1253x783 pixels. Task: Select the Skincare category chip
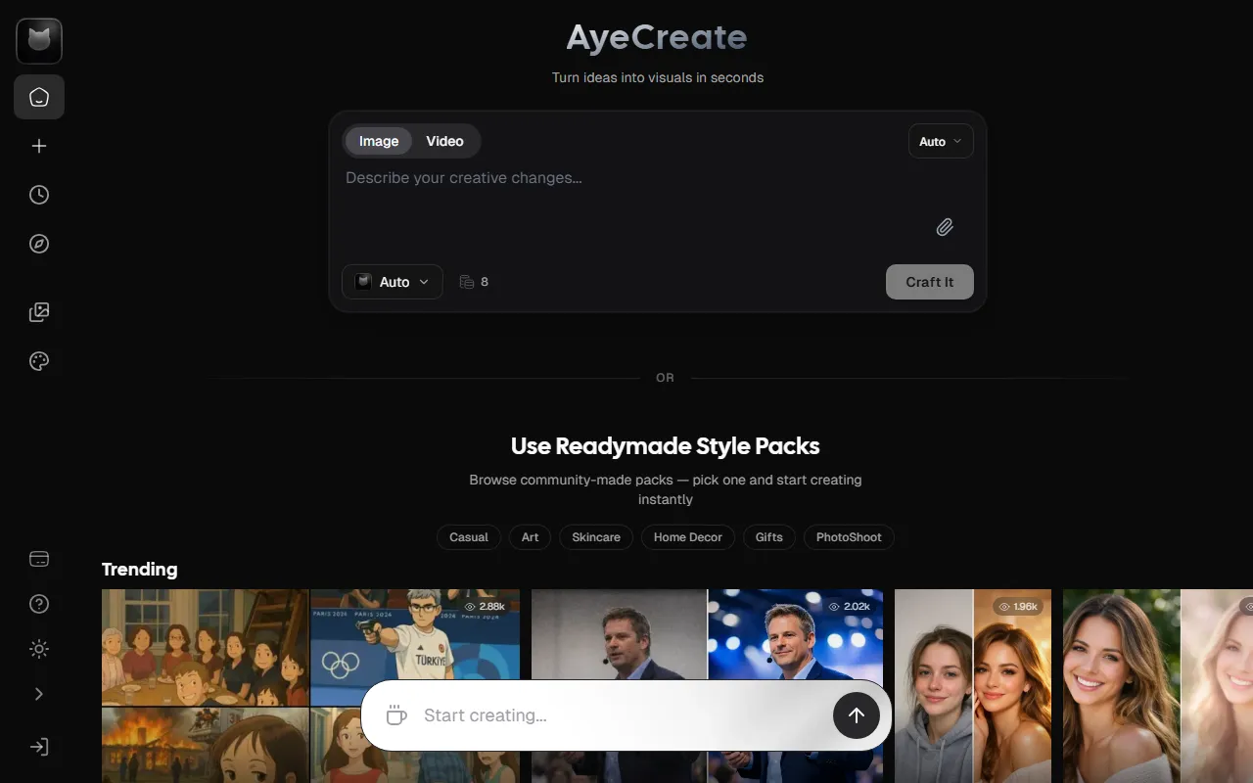pos(595,537)
